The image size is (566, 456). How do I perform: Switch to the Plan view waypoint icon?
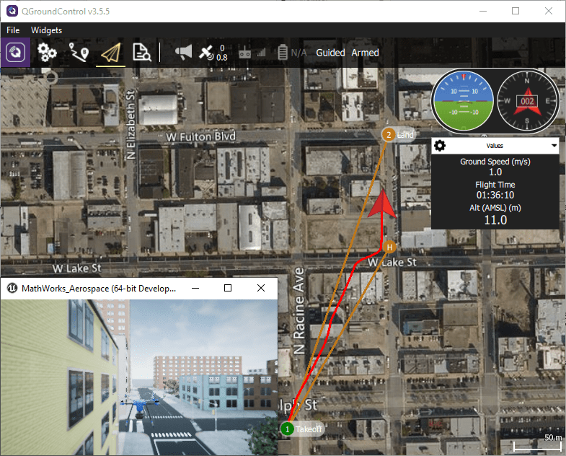(79, 53)
